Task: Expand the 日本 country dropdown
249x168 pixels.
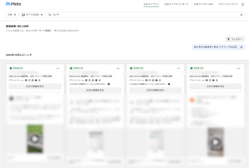Action: click(x=12, y=14)
